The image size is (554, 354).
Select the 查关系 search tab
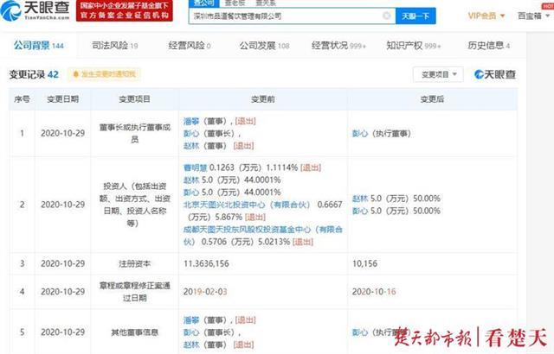(266, 3)
